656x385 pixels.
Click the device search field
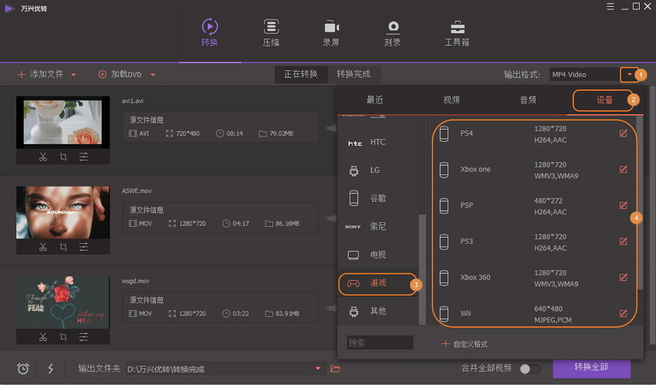click(380, 343)
